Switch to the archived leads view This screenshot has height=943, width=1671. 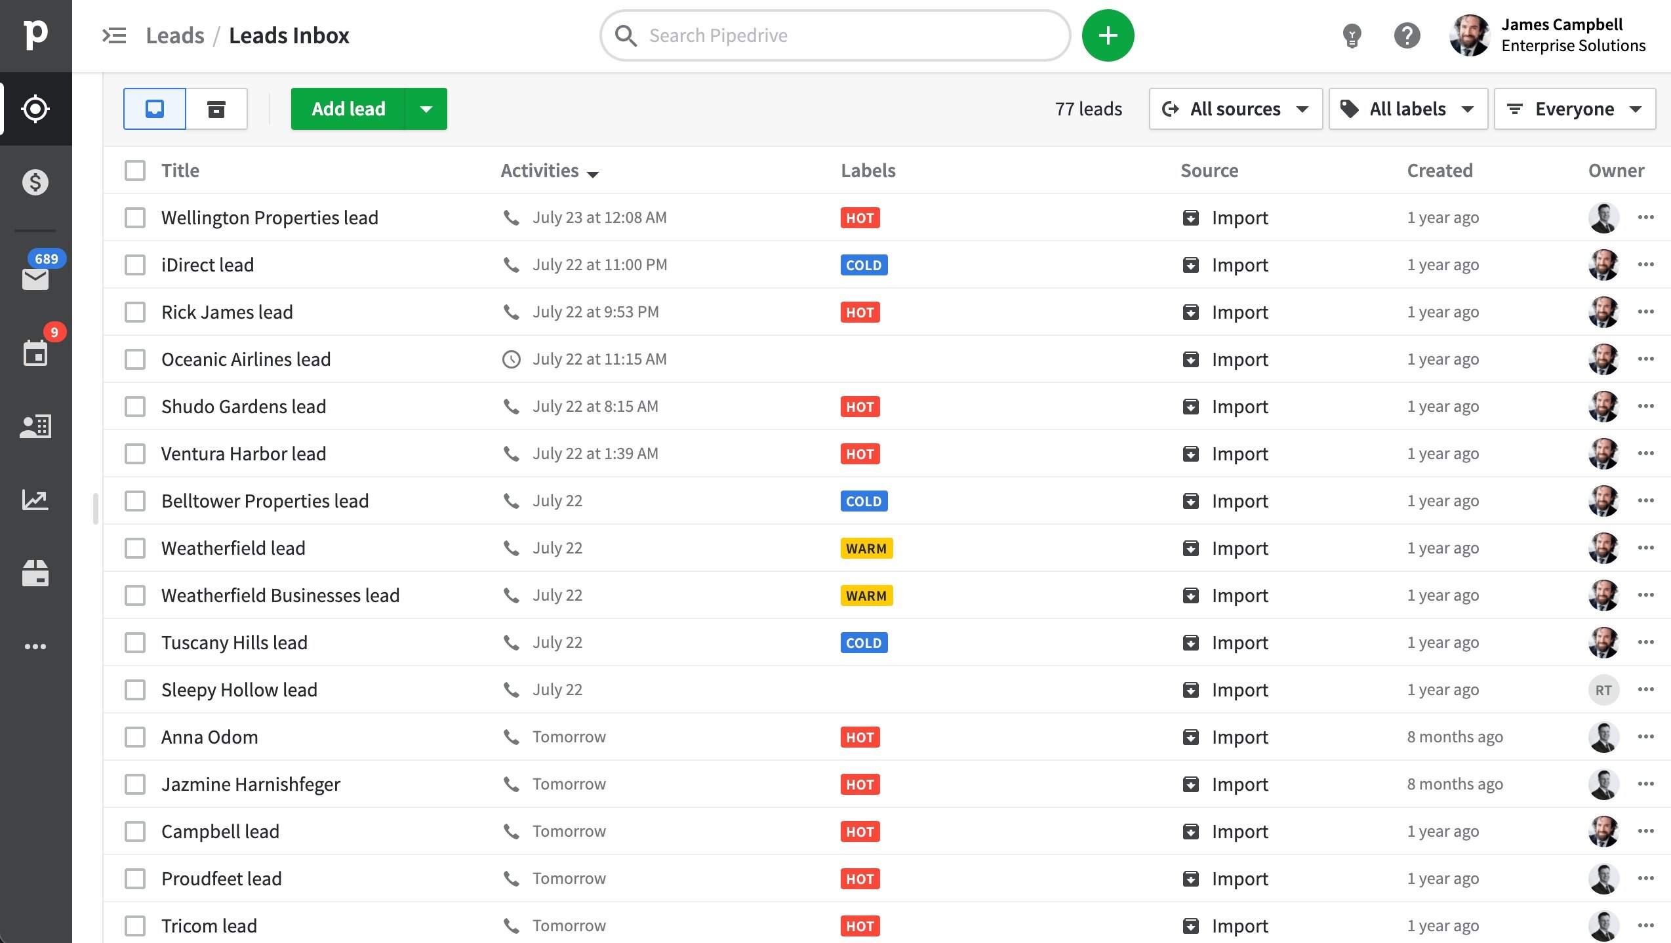click(216, 108)
